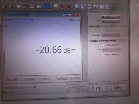
Task: Open the Configure menu
Action: click(x=55, y=1)
